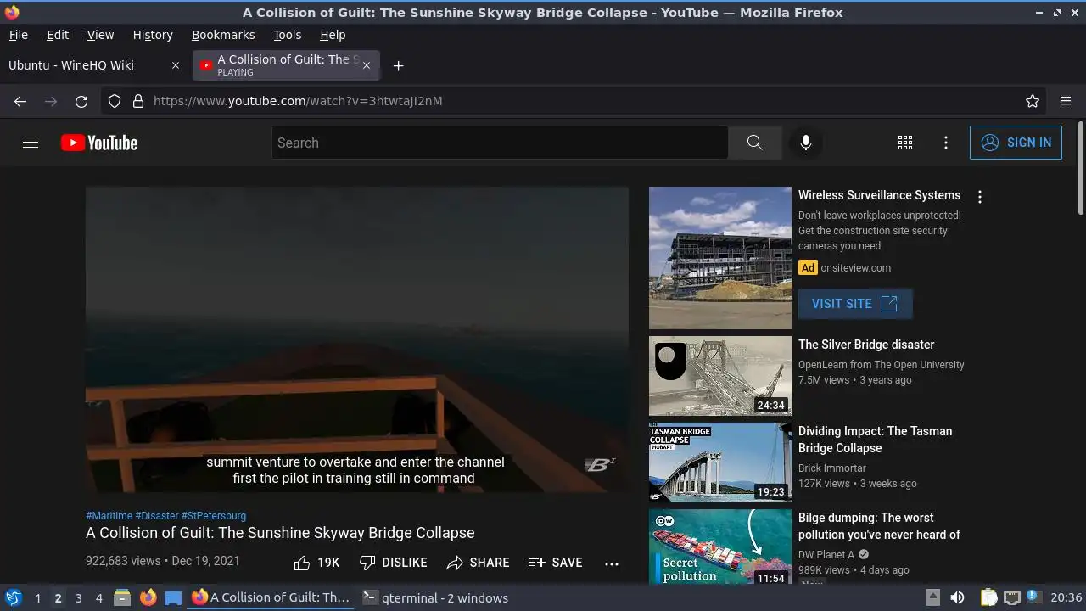Open Dividing Impact: The Tasman title
This screenshot has height=611, width=1086.
click(875, 440)
